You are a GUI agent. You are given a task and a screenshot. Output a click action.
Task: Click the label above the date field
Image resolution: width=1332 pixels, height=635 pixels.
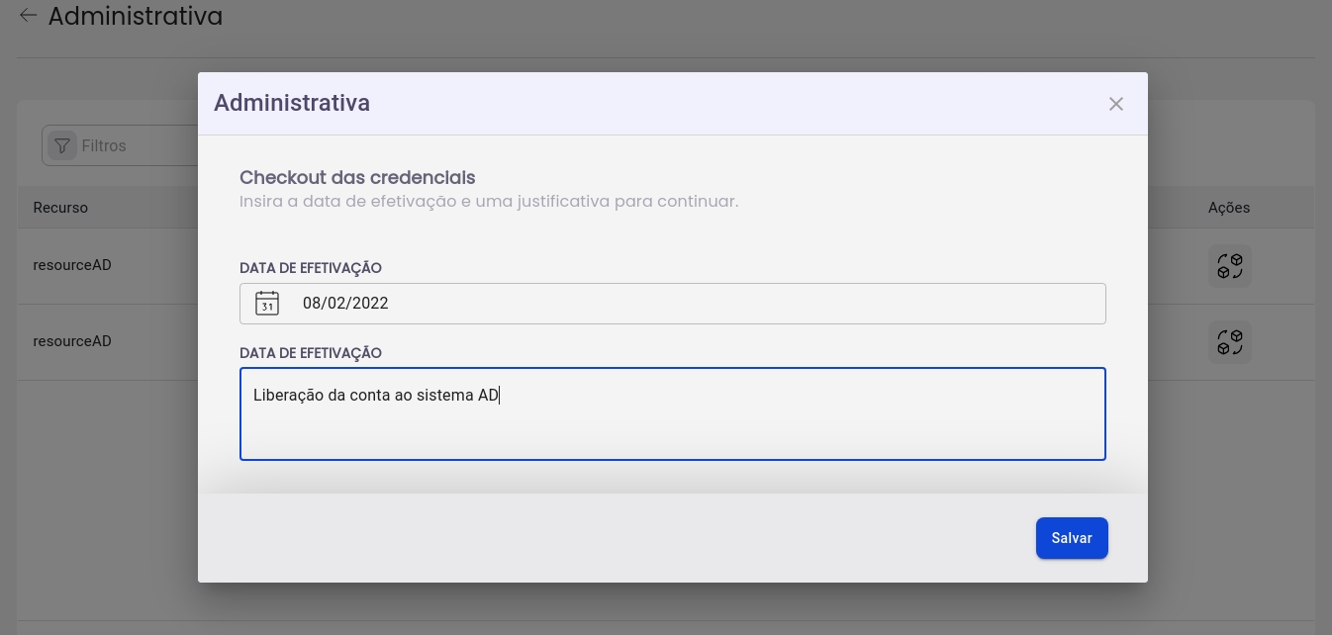(311, 268)
